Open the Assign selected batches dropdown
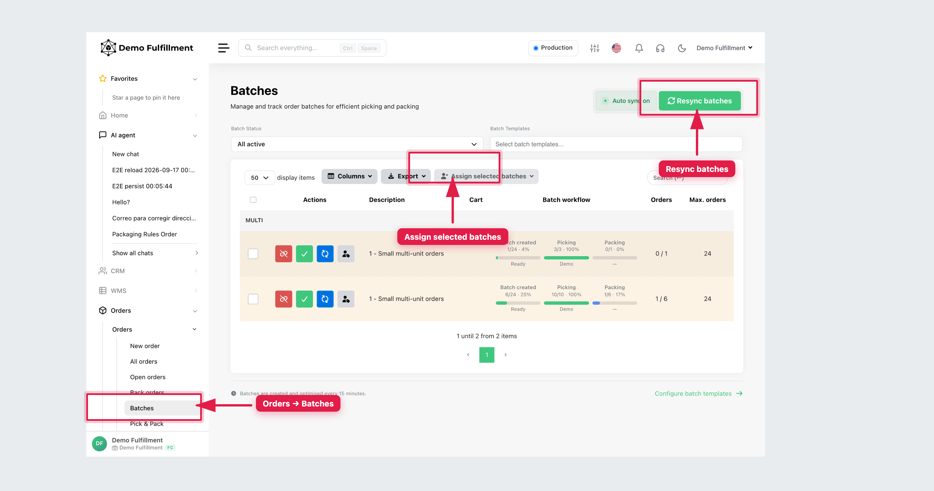This screenshot has width=934, height=491. [x=486, y=177]
